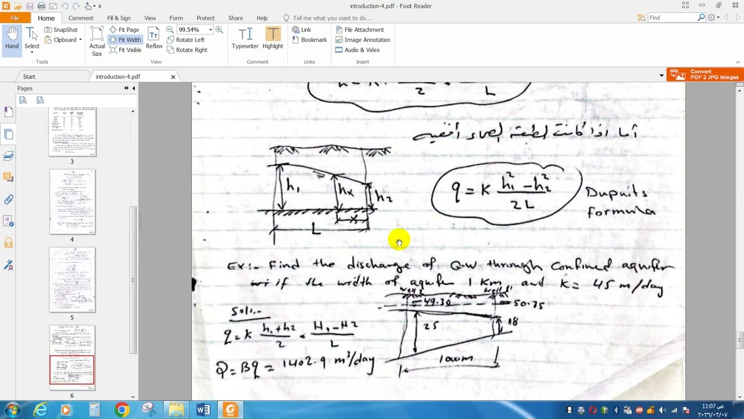Click the Pages panel scrollbar
This screenshot has height=419, width=744.
coord(133,280)
